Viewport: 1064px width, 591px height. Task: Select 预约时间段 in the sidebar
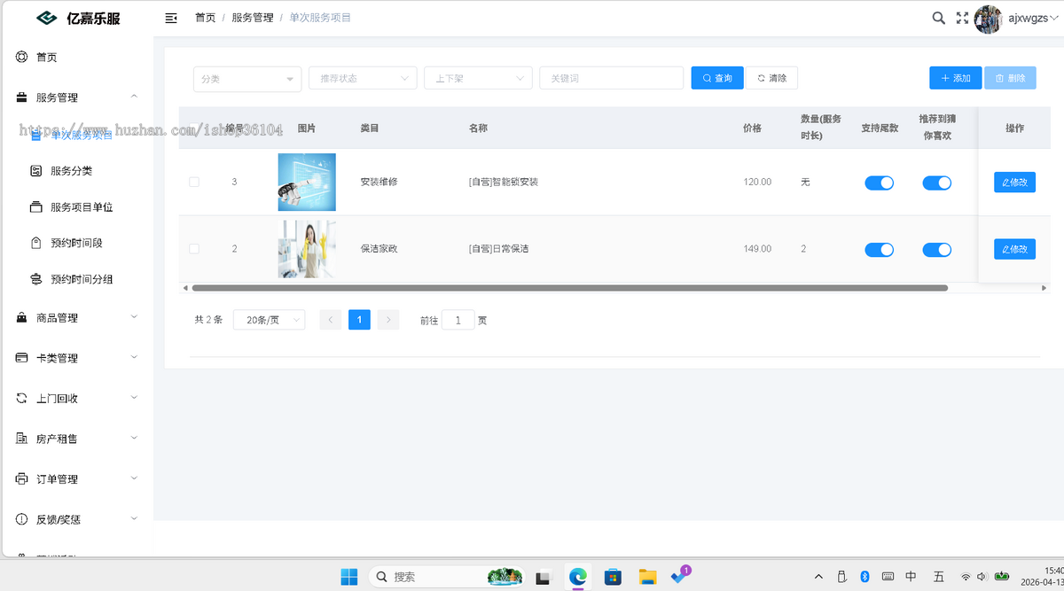point(76,243)
